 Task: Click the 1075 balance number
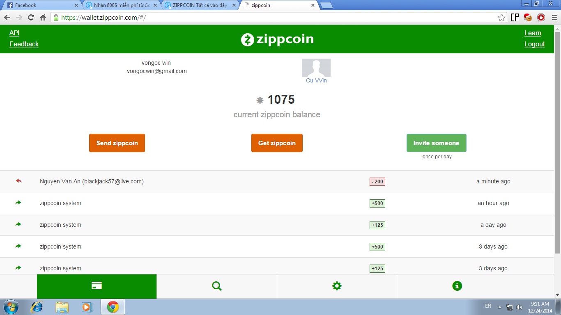[281, 100]
